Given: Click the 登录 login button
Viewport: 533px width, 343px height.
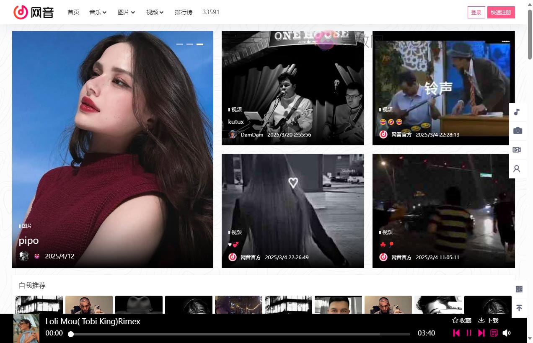Looking at the screenshot, I should pos(476,13).
